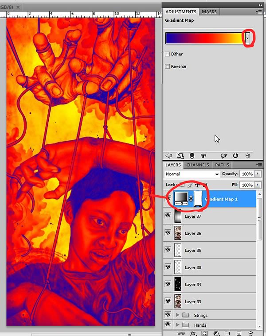The width and height of the screenshot is (266, 336).
Task: View the previous state of the adjustment
Action: tap(224, 156)
